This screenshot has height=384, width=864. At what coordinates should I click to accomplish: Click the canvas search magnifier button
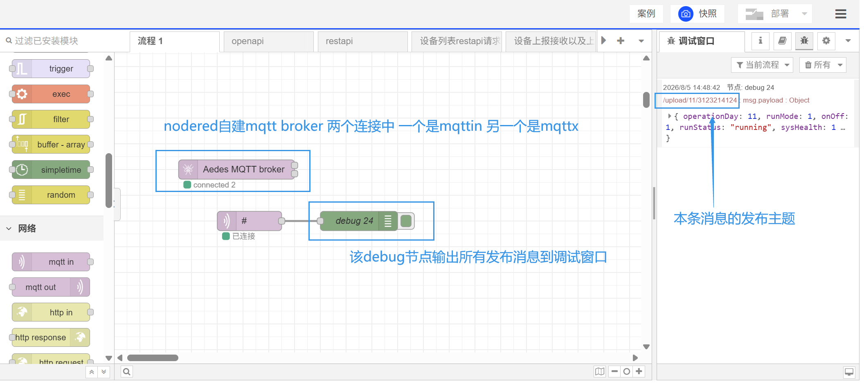coord(127,372)
